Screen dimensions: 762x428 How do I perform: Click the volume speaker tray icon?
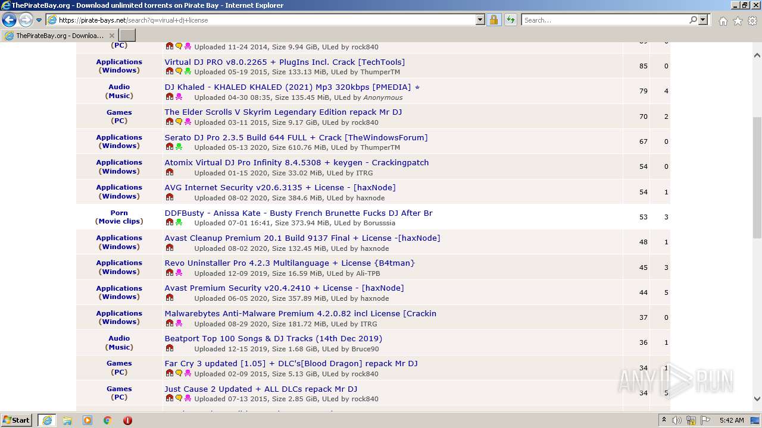[677, 420]
